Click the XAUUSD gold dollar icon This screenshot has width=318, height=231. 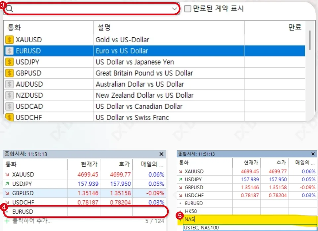[x=9, y=40]
